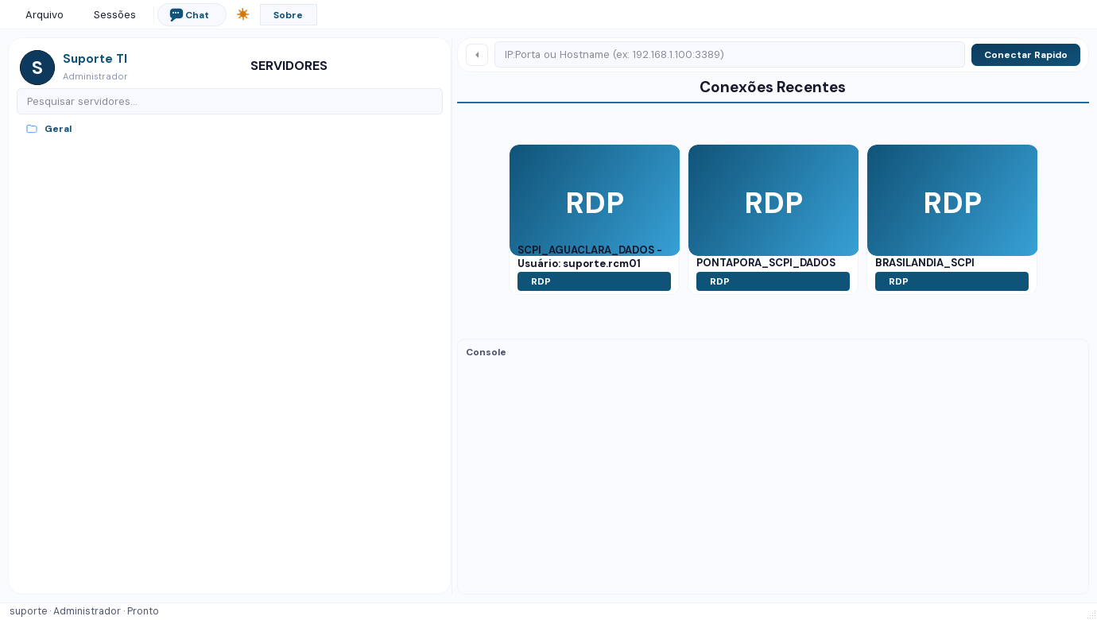Click the Geral folder icon
The image size is (1097, 620).
32,129
